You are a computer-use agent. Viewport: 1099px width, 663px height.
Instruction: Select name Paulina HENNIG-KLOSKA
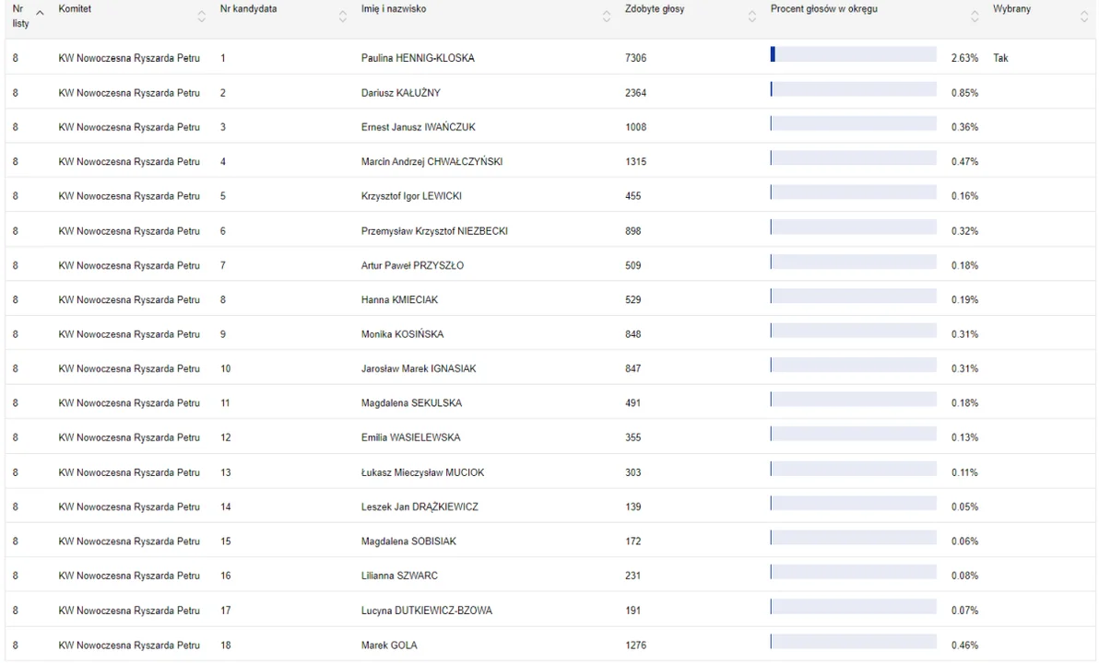[x=418, y=58]
